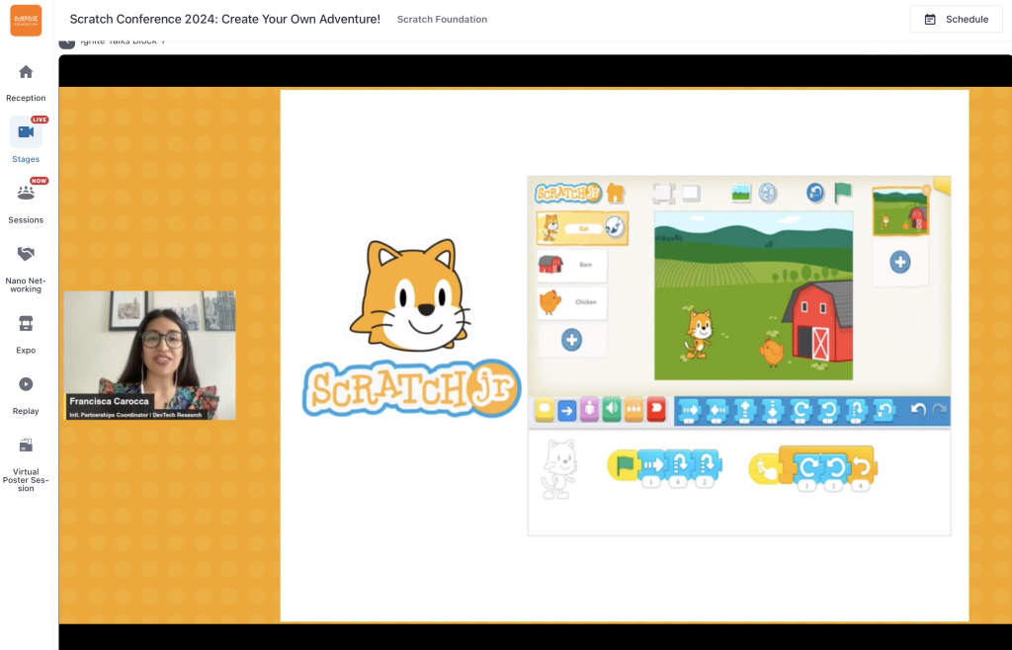Viewport: 1012px width, 650px height.
Task: Click the ScratchJr green flag start button
Action: pyautogui.click(x=843, y=193)
